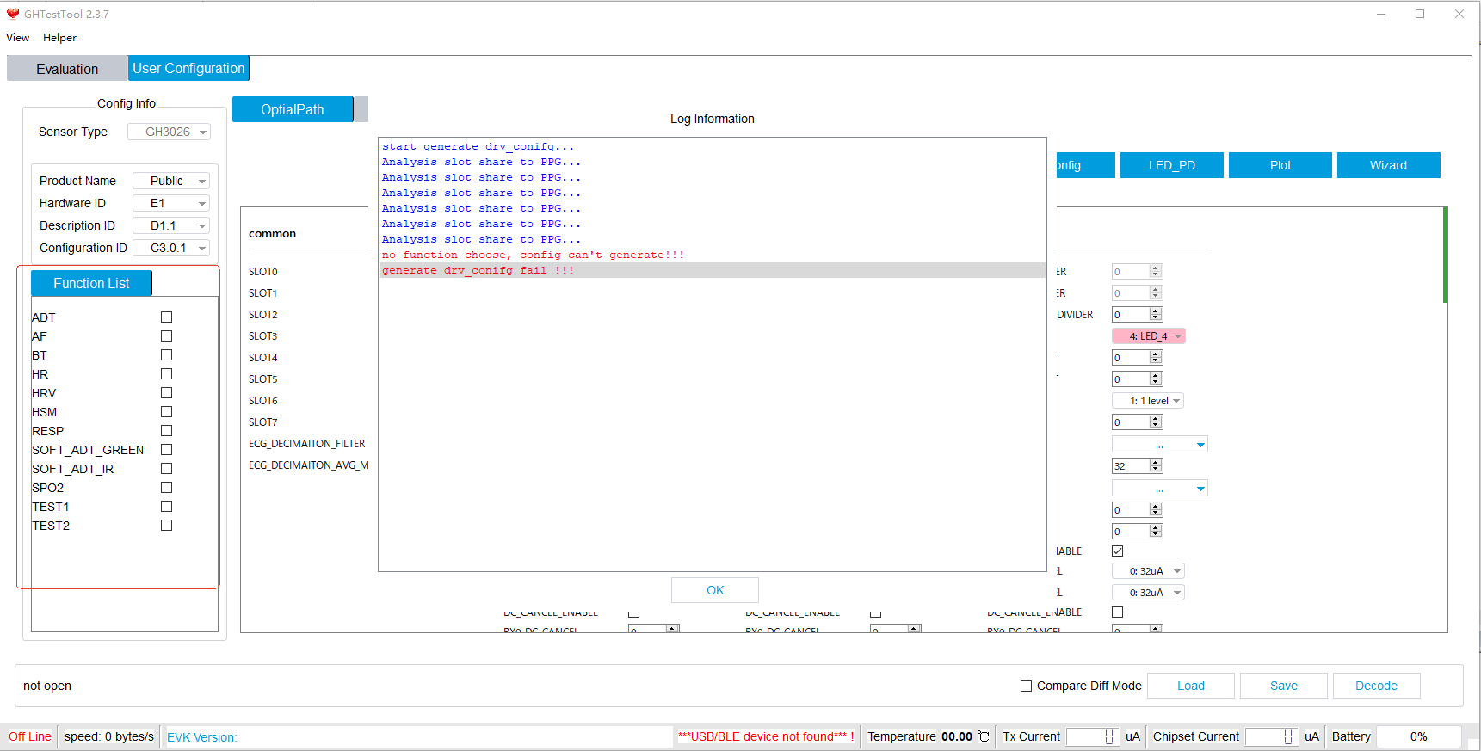
Task: Switch to the Evaluation tab
Action: coord(67,69)
